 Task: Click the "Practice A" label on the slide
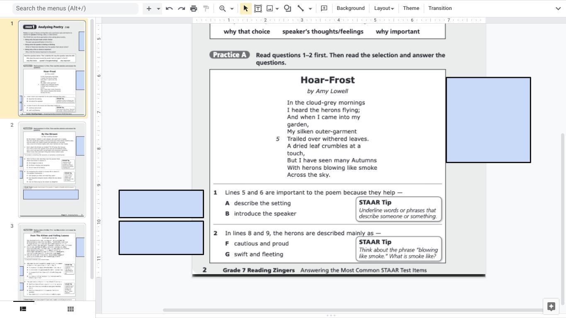(x=229, y=55)
